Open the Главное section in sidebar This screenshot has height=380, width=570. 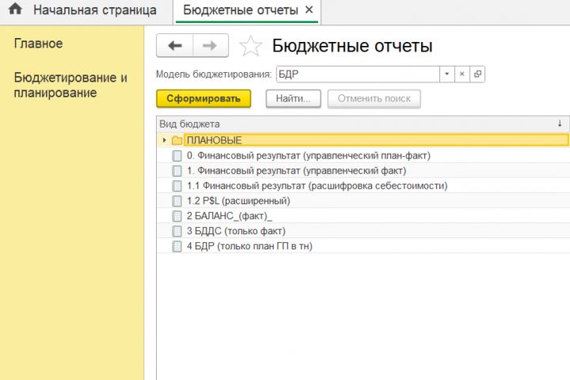[38, 44]
